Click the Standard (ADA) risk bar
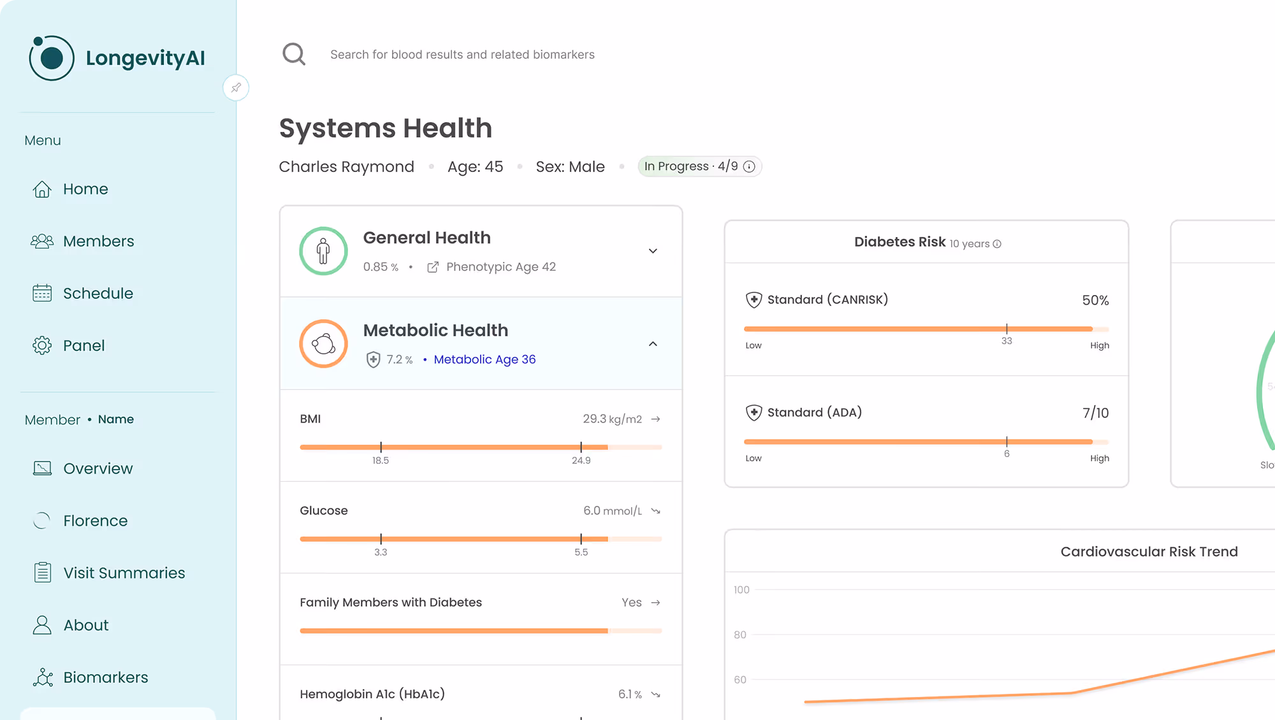Image resolution: width=1275 pixels, height=720 pixels. tap(926, 442)
